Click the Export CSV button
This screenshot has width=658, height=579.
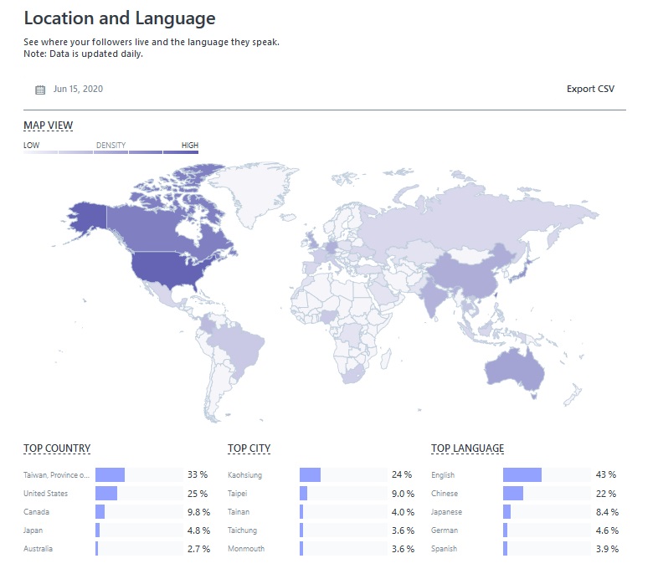coord(590,90)
